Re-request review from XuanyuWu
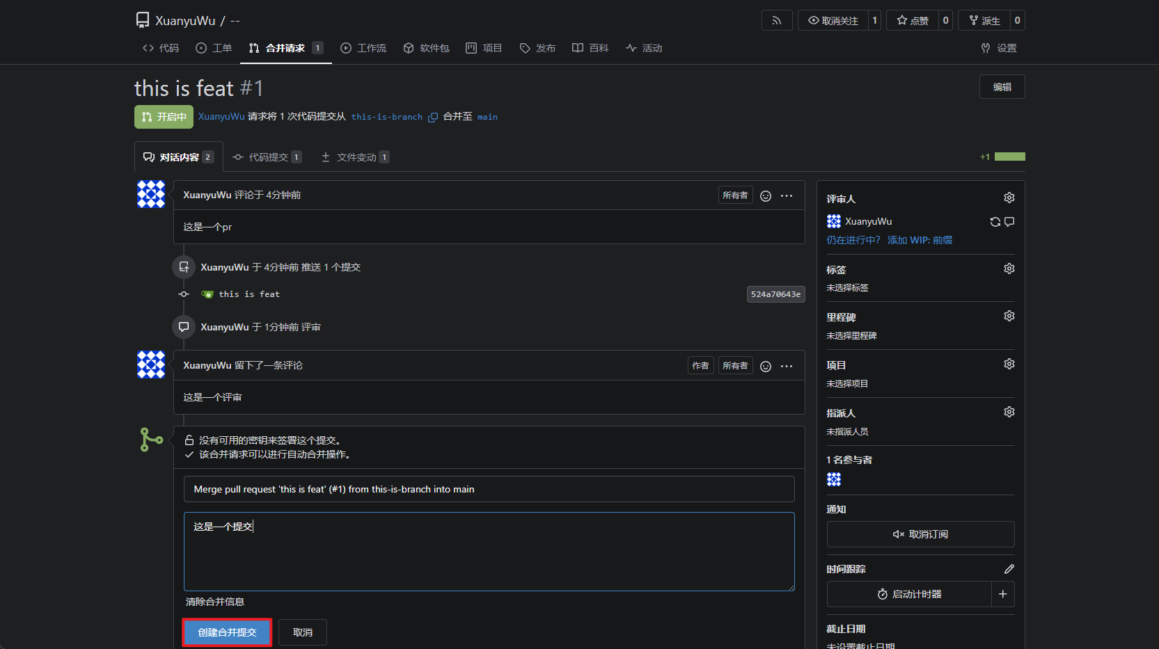This screenshot has height=649, width=1159. click(995, 222)
